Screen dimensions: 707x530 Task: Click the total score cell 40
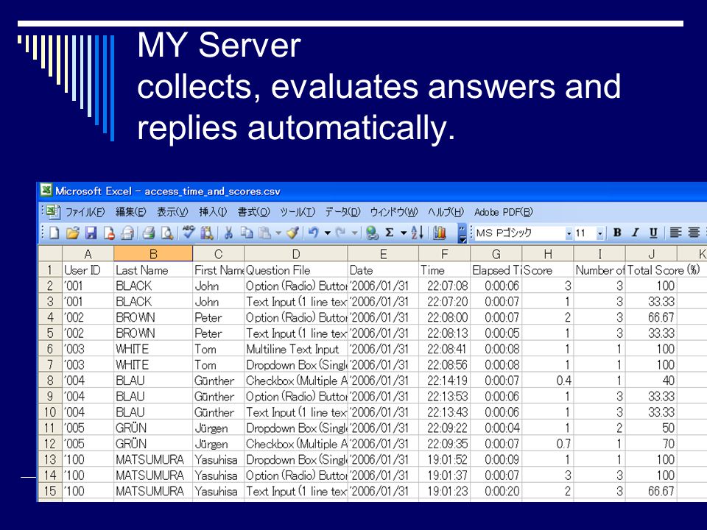651,381
